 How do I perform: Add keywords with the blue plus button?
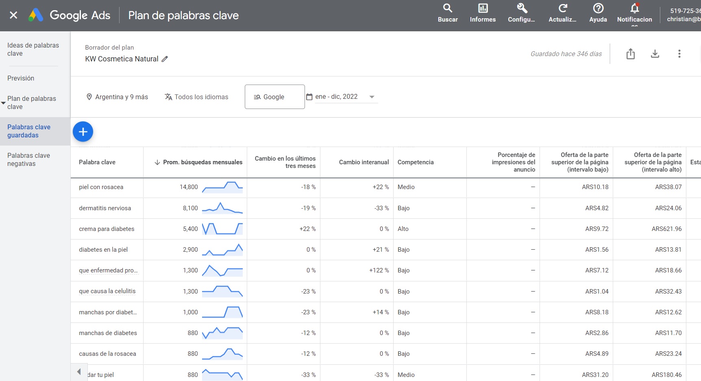pos(83,132)
